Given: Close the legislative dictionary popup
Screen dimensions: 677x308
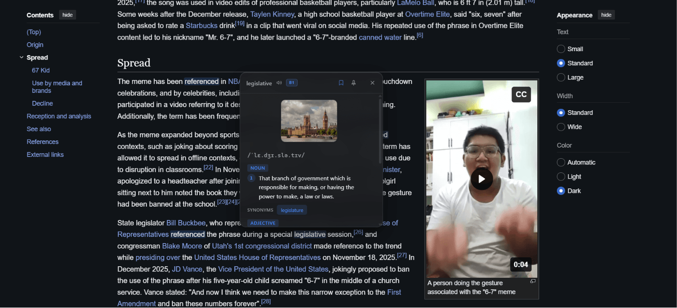Looking at the screenshot, I should pos(372,83).
